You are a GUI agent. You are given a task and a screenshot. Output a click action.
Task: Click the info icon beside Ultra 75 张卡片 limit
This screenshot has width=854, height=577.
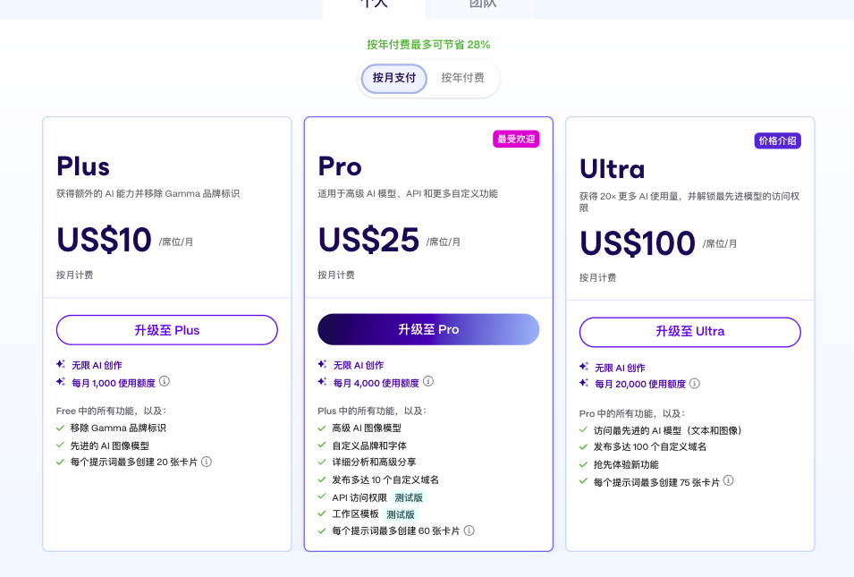pyautogui.click(x=728, y=480)
